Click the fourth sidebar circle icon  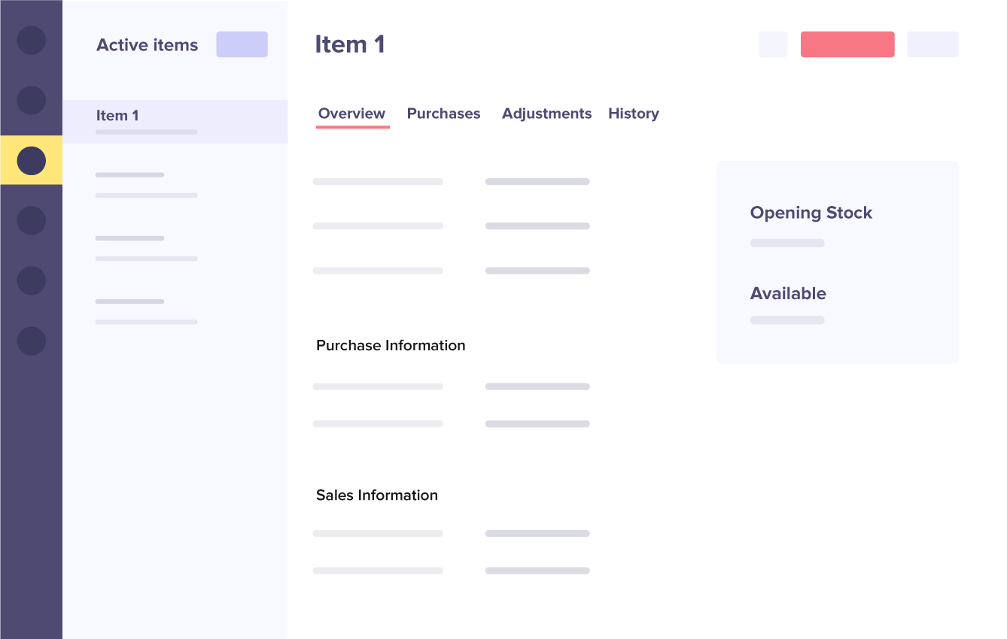pyautogui.click(x=32, y=220)
